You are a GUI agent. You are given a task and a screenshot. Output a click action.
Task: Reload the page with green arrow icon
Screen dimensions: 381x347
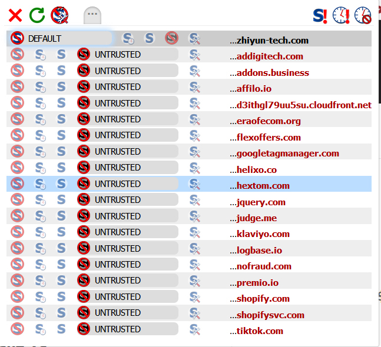tap(37, 15)
